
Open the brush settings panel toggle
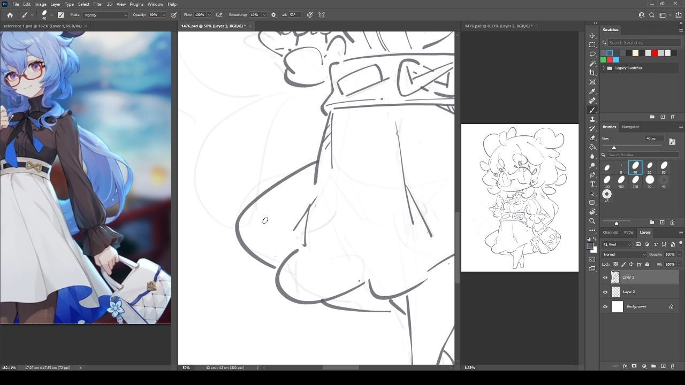pos(60,15)
